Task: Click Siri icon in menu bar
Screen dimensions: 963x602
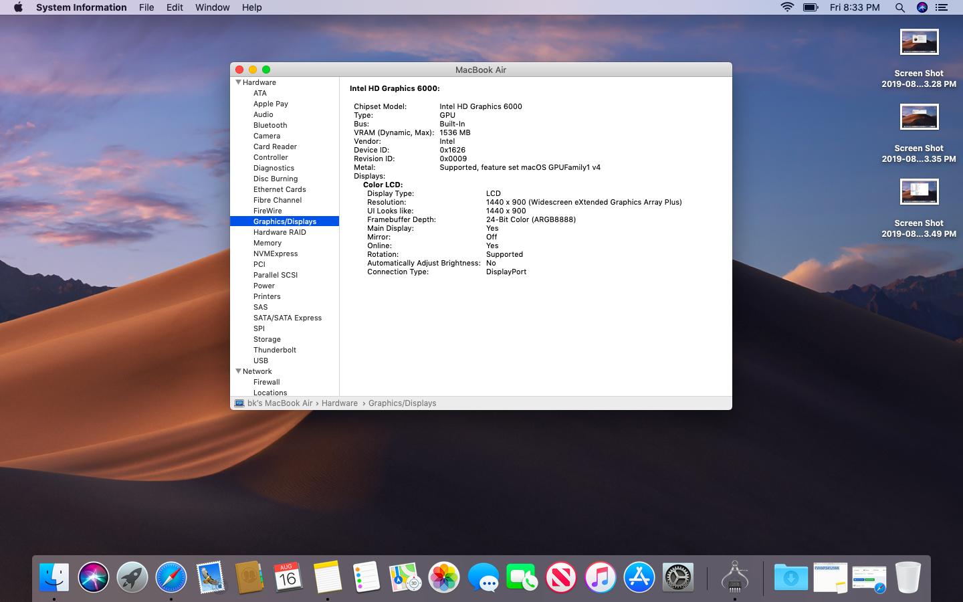Action: click(x=922, y=7)
